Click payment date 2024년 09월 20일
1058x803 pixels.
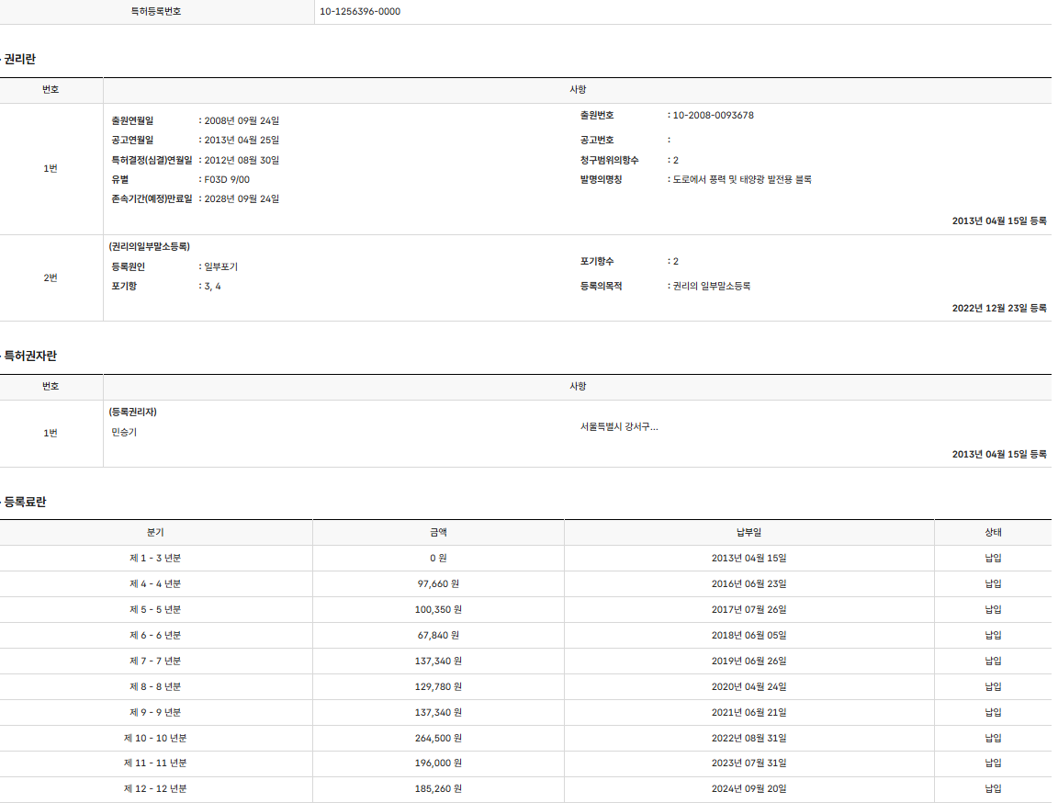(748, 789)
